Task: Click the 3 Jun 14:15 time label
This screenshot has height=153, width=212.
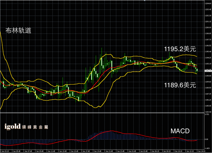Action: click(x=201, y=151)
